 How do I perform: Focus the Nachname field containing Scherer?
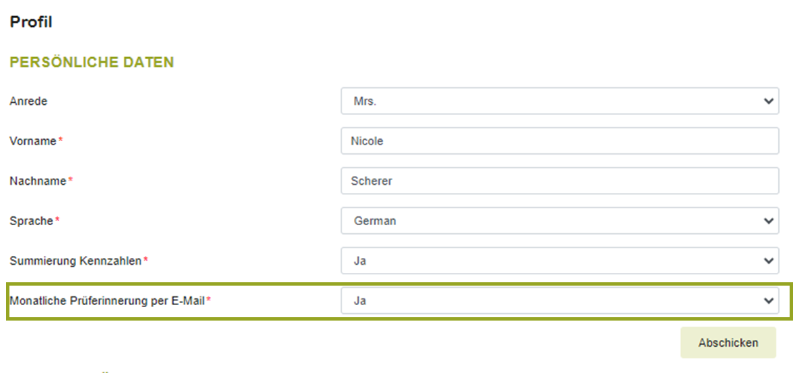tap(559, 181)
